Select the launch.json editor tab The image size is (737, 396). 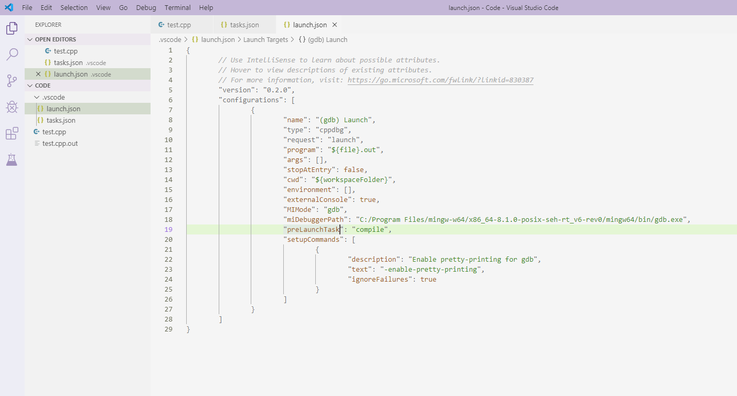click(310, 25)
